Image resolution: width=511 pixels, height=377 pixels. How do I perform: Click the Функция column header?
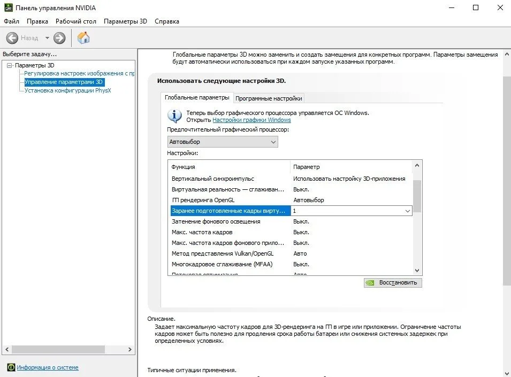pos(229,167)
